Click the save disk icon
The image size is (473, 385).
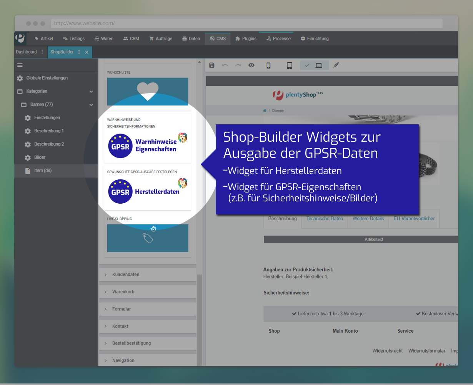[x=212, y=65]
